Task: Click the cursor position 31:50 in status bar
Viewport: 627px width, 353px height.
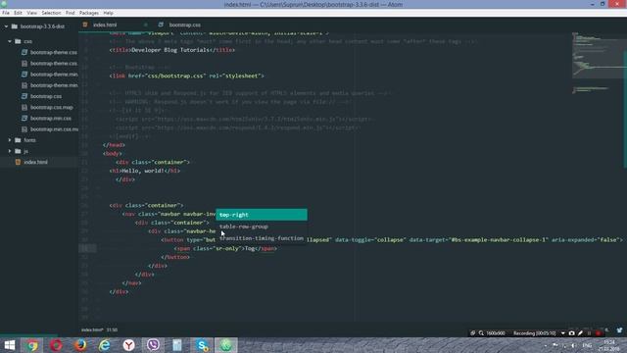Action: coord(112,330)
